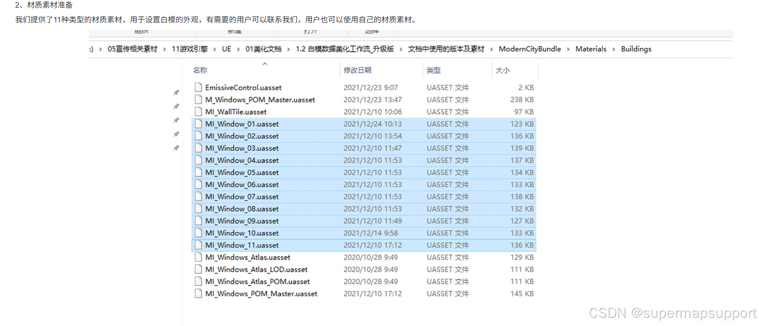Click the pin icon beside MI_Window_03 row
Screen dimensions: 759x326
176,148
